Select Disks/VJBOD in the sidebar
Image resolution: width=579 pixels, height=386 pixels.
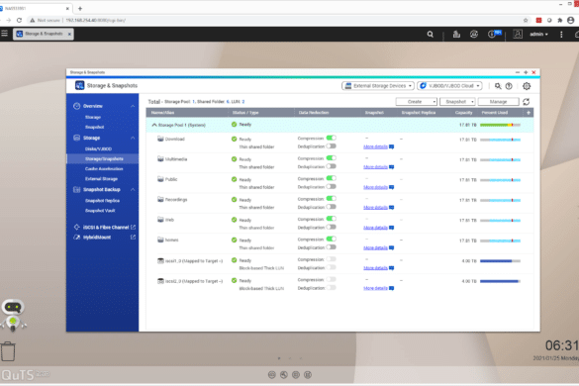[98, 148]
